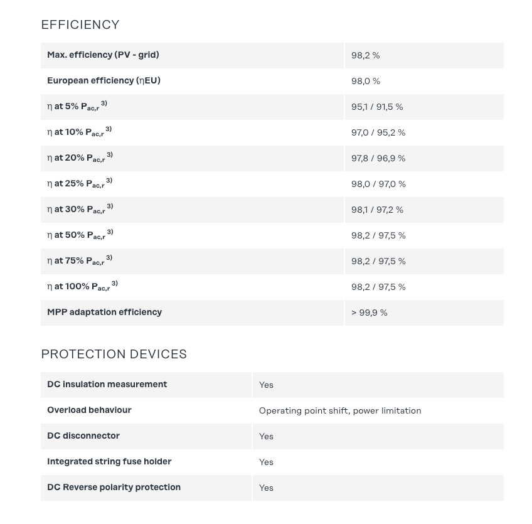This screenshot has height=524, width=532.
Task: Click the η at 25% Pac,r row label
Action: point(80,184)
